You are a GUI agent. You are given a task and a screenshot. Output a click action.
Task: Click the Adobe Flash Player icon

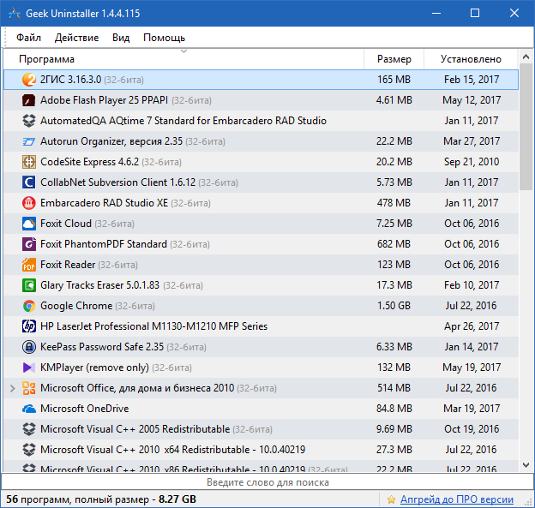pyautogui.click(x=28, y=100)
